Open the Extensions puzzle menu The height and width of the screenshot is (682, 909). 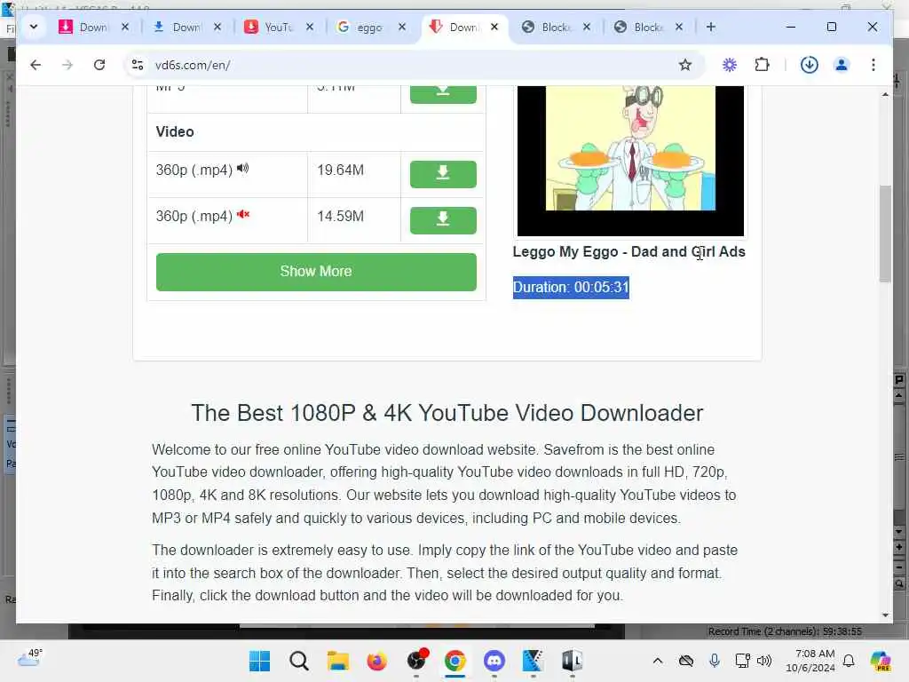(762, 65)
